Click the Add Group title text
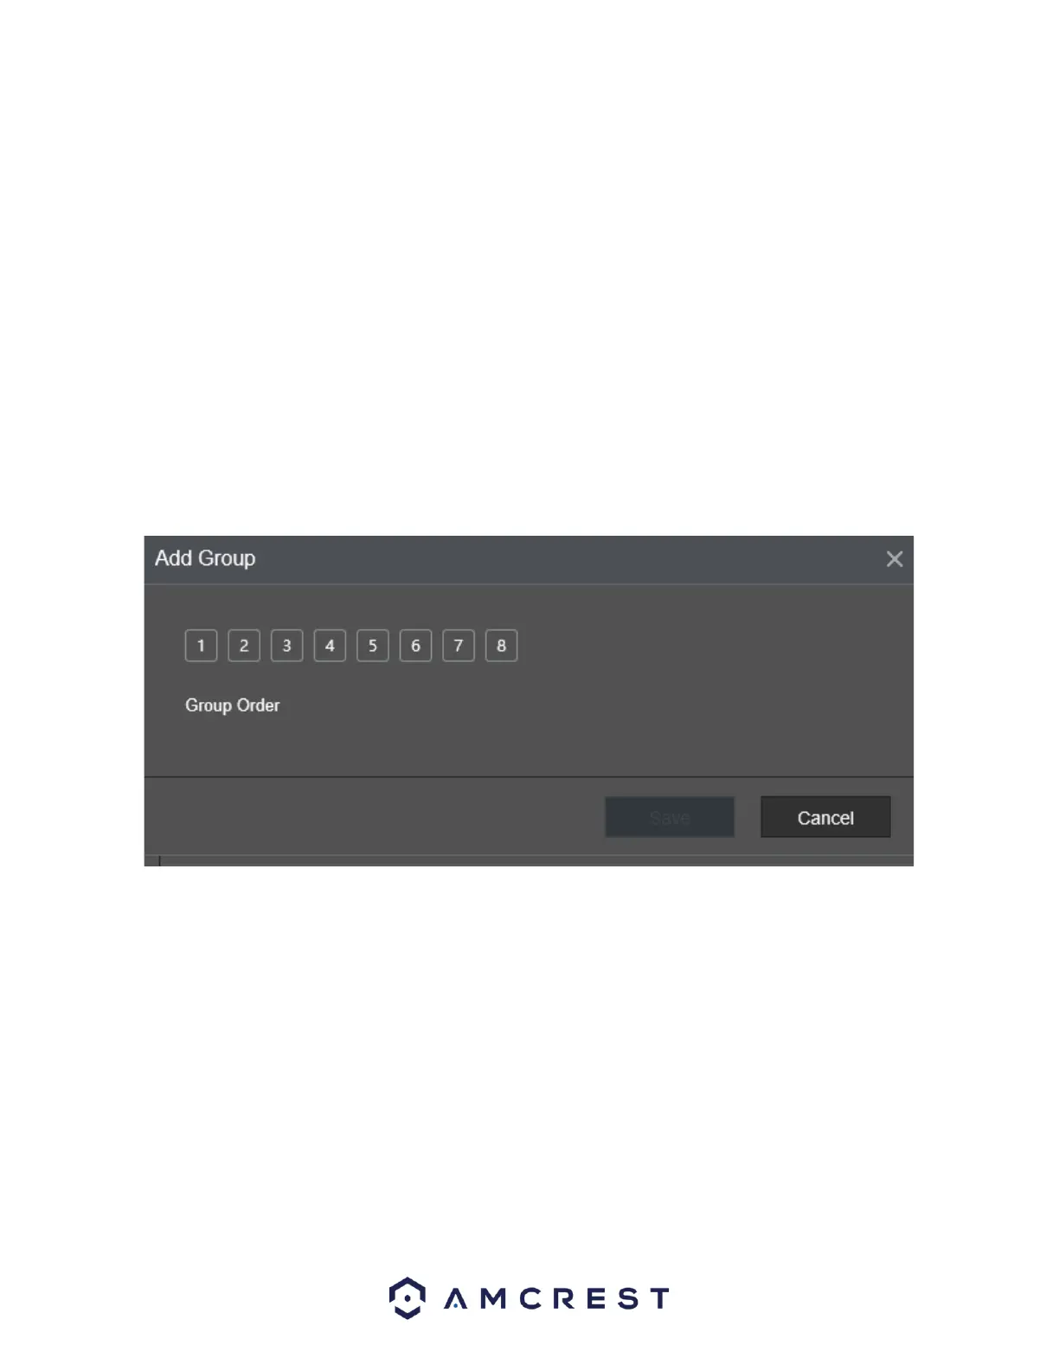 205,558
